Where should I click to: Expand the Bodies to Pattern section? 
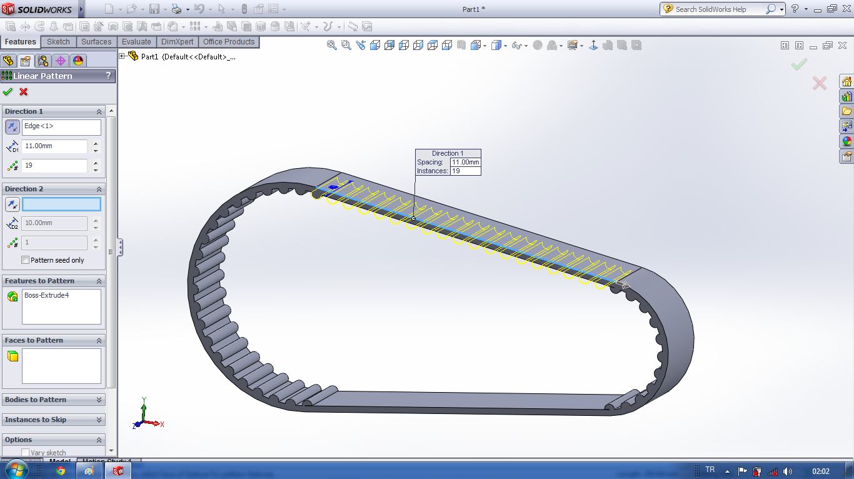[x=99, y=400]
